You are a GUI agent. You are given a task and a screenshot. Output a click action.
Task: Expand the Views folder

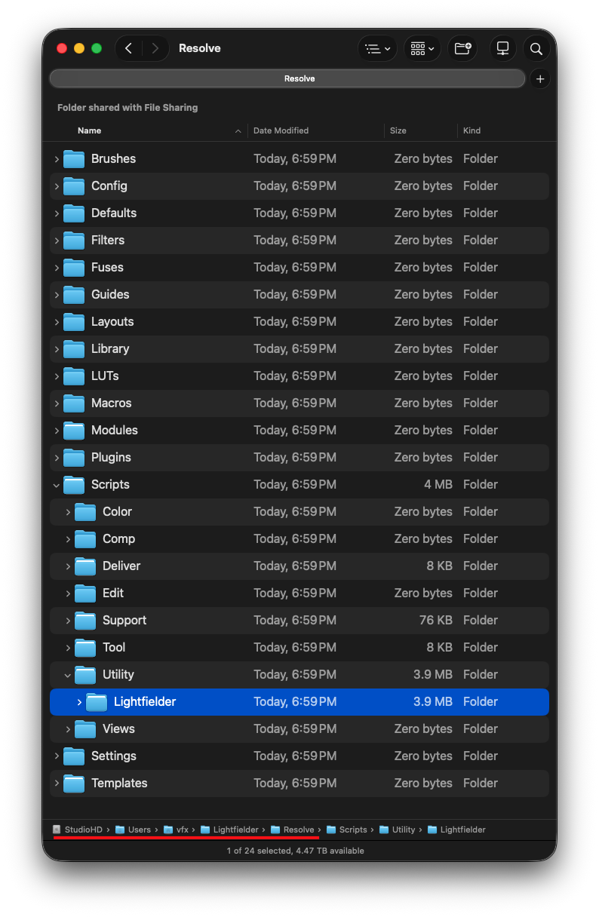pos(68,729)
